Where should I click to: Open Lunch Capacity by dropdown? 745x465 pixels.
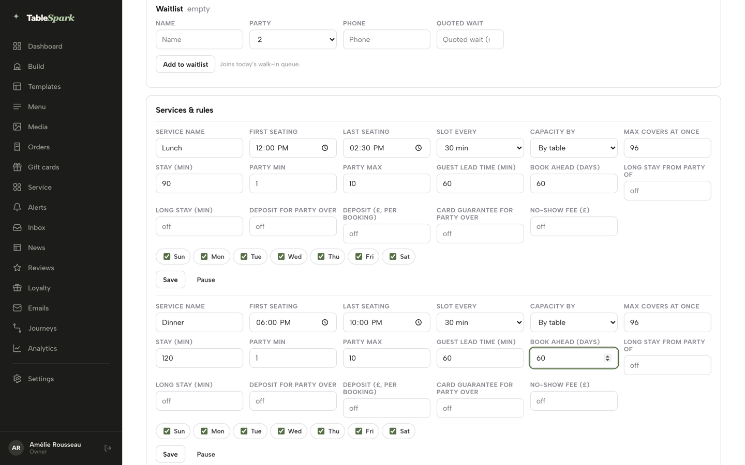click(574, 148)
